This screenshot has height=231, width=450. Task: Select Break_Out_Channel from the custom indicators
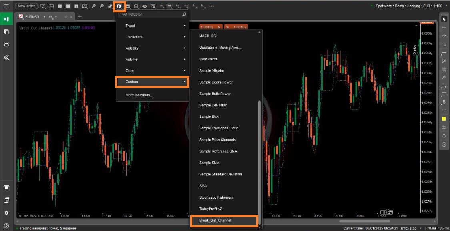tap(224, 220)
